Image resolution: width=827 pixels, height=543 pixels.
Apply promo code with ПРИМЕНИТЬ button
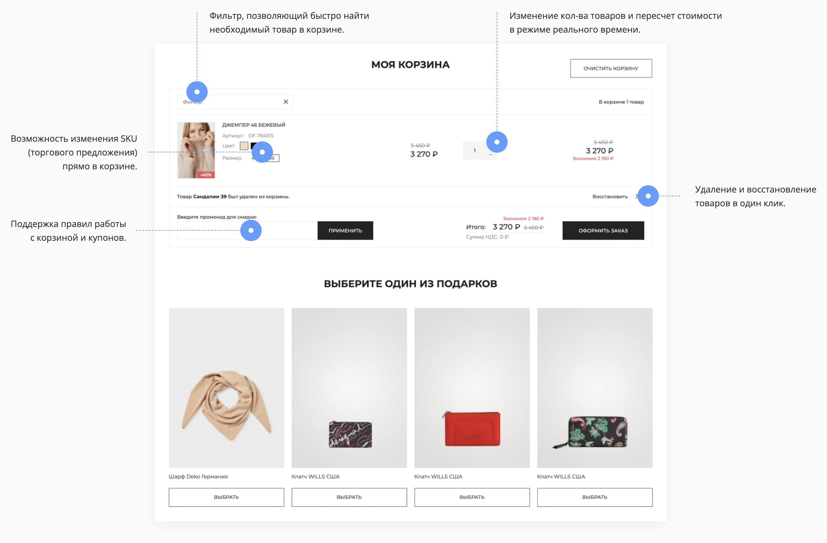pyautogui.click(x=345, y=230)
